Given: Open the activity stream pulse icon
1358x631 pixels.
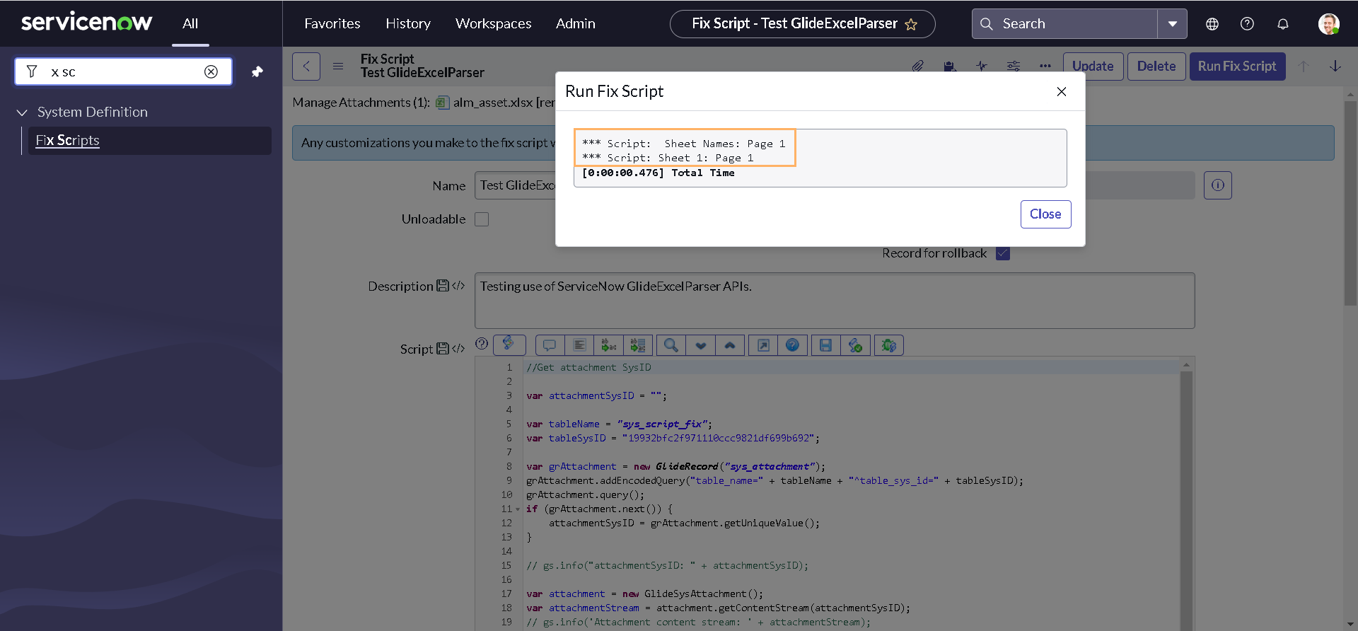Looking at the screenshot, I should [982, 66].
